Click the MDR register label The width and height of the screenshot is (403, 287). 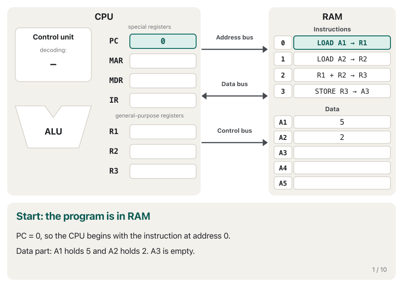[x=116, y=80]
